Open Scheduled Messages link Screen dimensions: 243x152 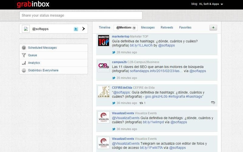[42, 48]
